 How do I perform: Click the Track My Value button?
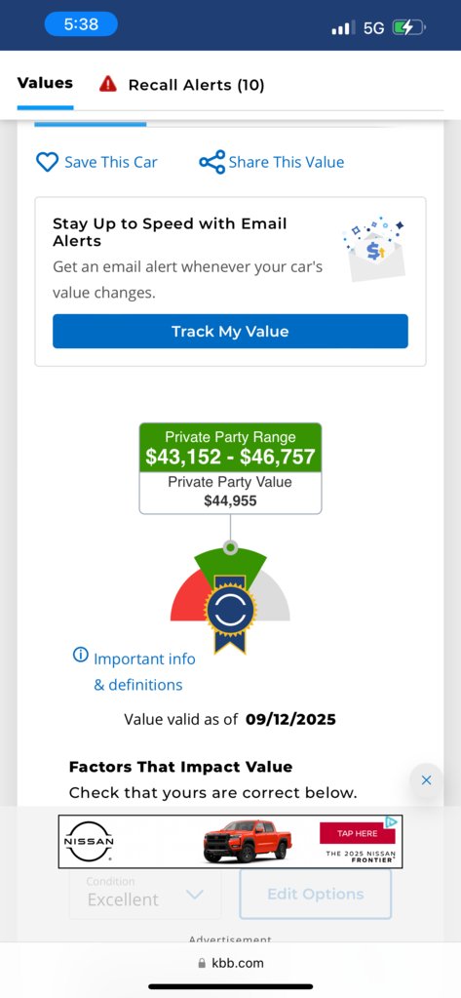[230, 331]
